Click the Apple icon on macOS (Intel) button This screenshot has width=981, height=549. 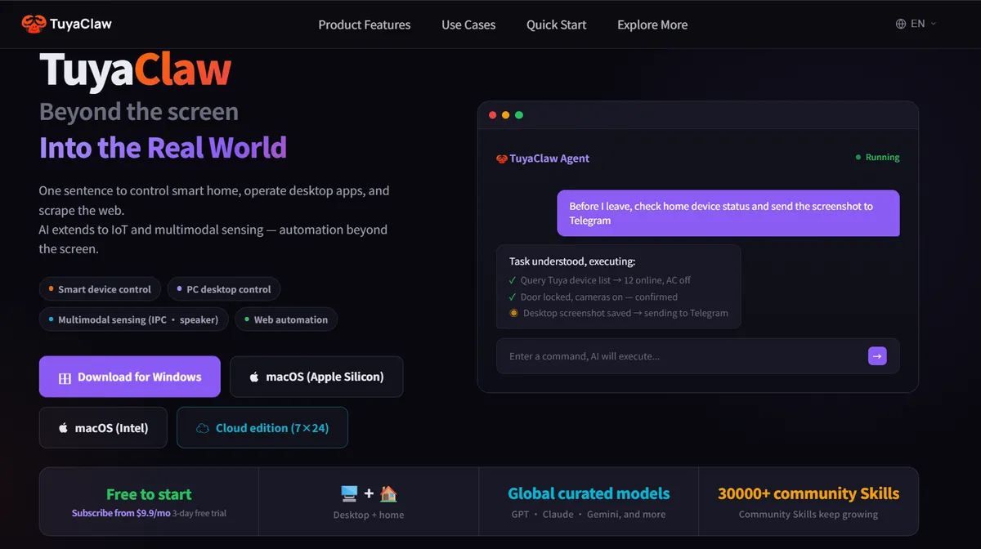click(63, 427)
